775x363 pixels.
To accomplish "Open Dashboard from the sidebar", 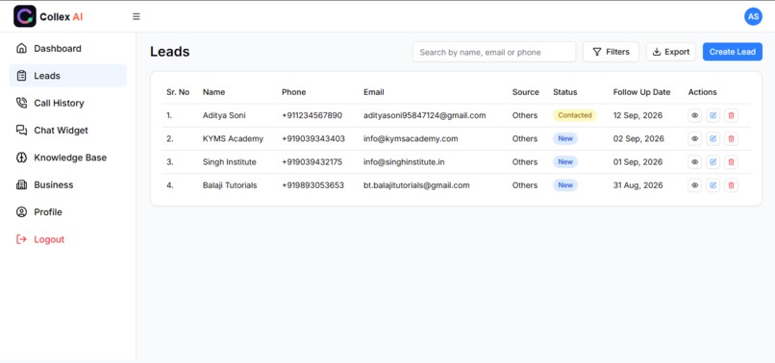I will [x=67, y=48].
